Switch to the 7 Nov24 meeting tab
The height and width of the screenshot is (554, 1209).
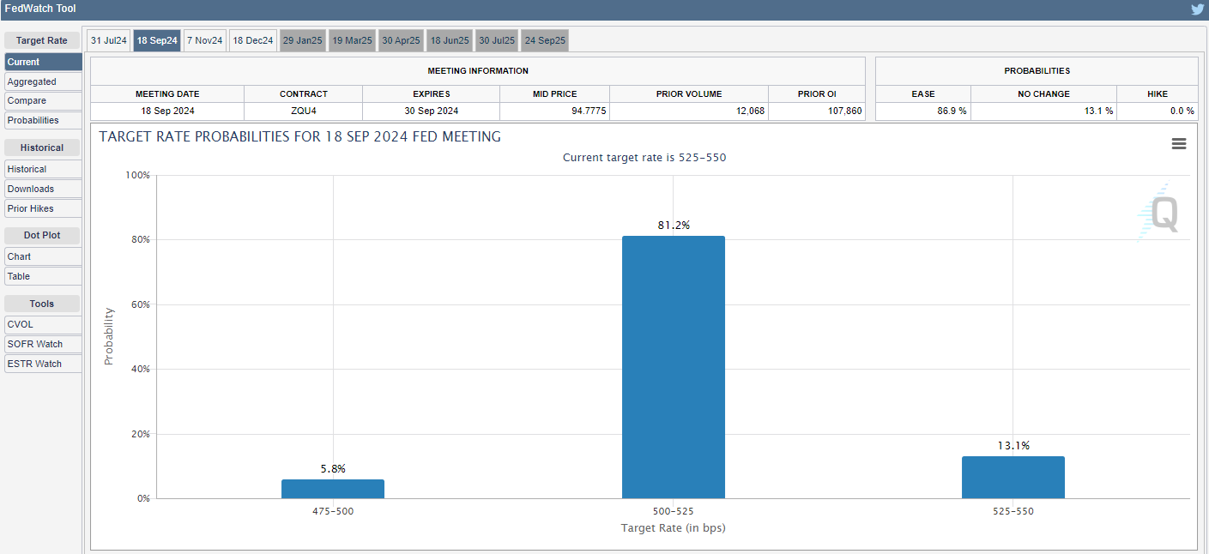tap(204, 40)
